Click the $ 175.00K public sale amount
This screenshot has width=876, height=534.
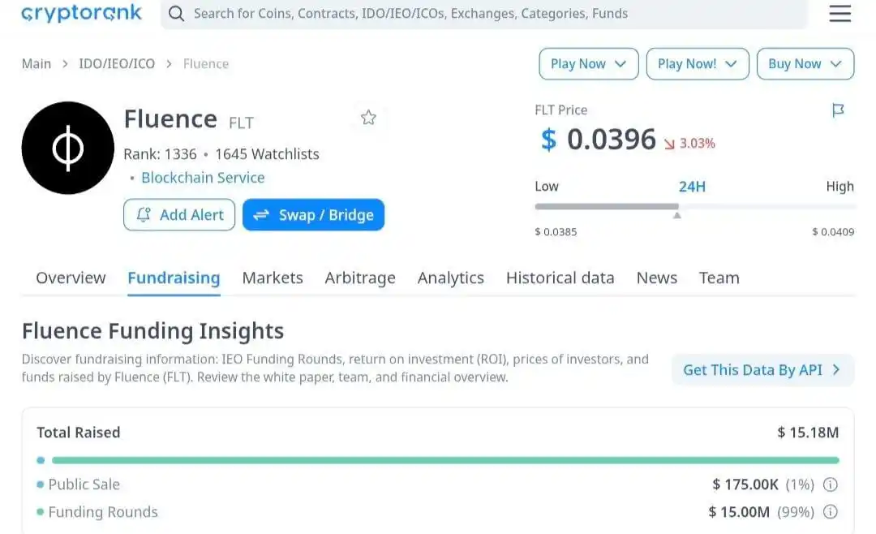pos(745,484)
